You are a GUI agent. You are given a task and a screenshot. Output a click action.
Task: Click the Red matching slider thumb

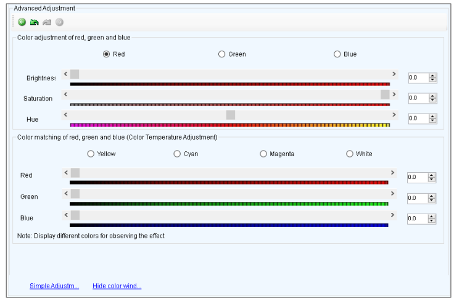click(x=75, y=173)
